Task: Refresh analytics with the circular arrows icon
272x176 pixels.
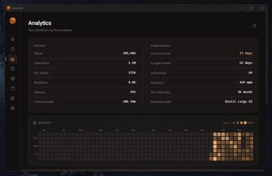Action: (x=254, y=26)
